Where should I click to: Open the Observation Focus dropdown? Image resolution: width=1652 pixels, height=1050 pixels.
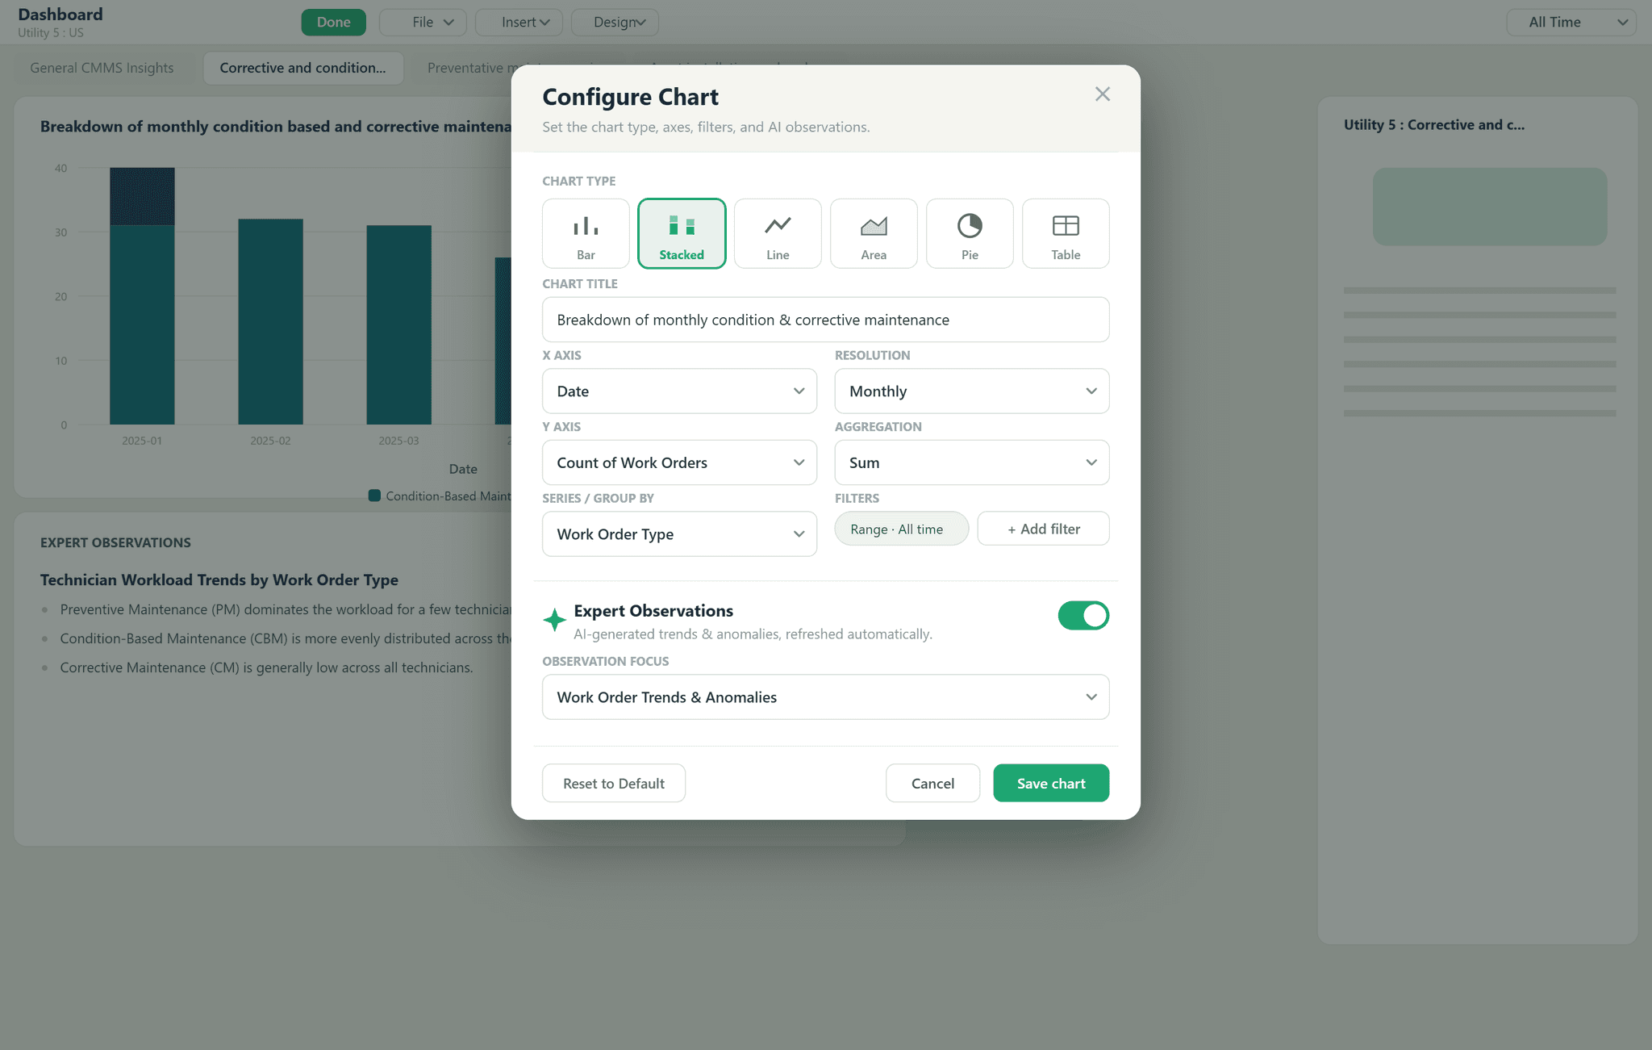coord(825,697)
